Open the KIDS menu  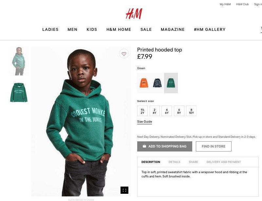tap(92, 30)
